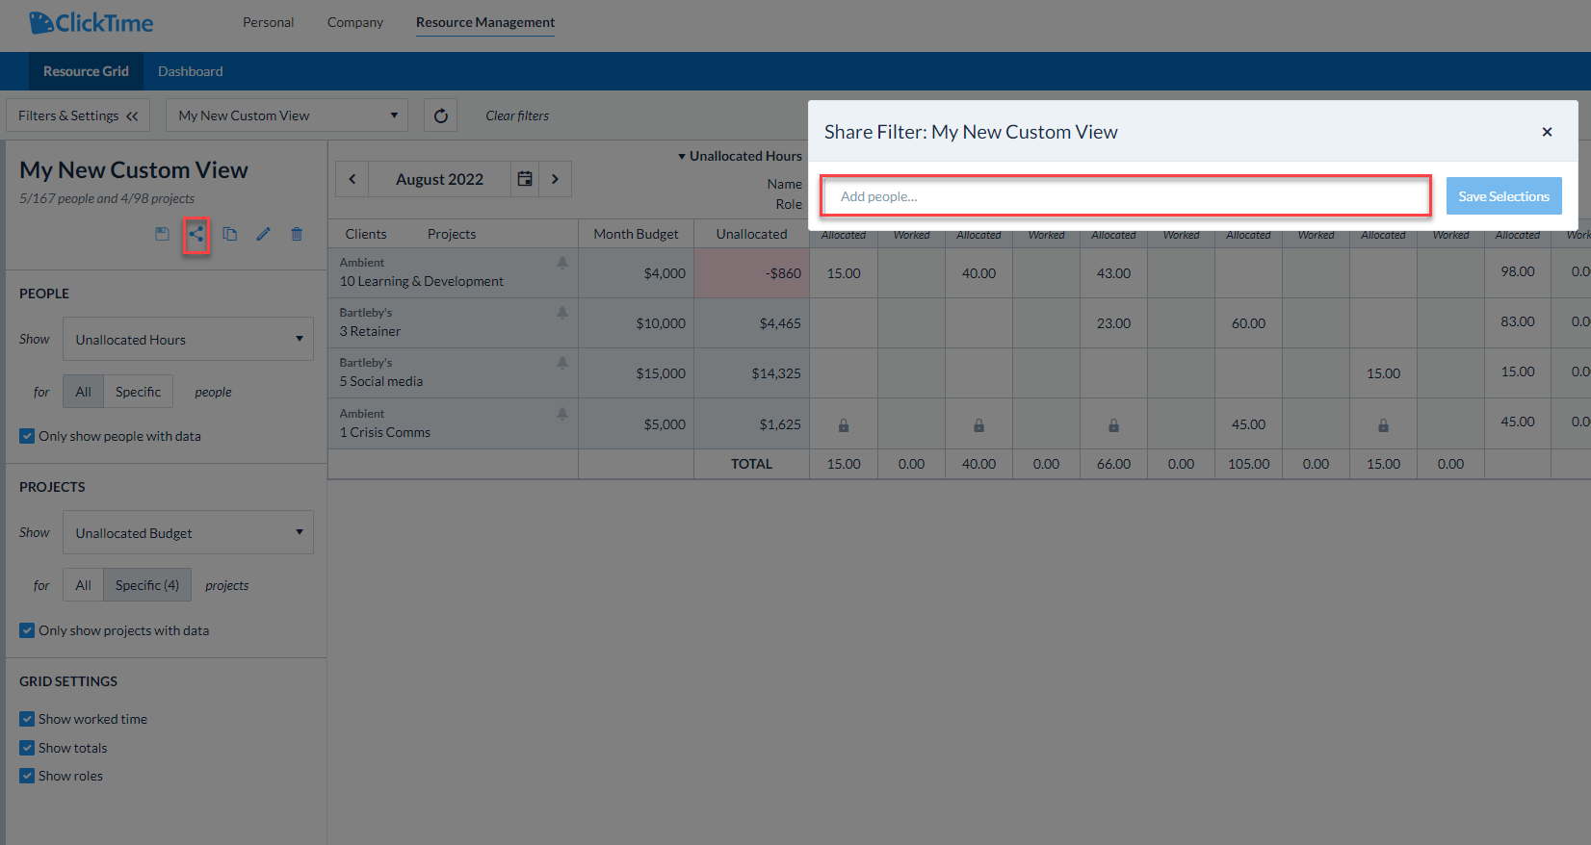Click the share filter icon
The image size is (1591, 845).
(196, 234)
